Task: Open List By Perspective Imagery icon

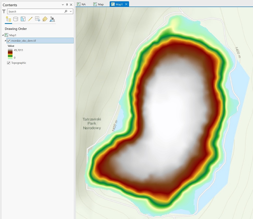Action: point(52,19)
